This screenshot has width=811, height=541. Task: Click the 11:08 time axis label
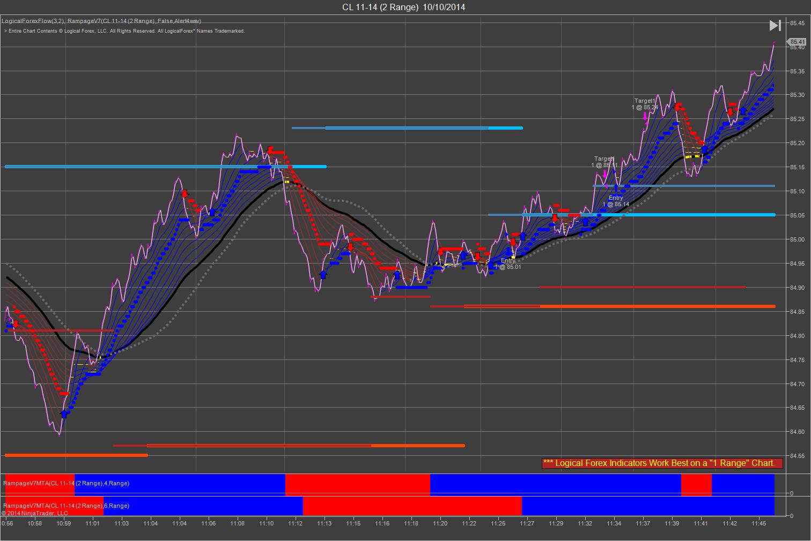click(x=238, y=523)
